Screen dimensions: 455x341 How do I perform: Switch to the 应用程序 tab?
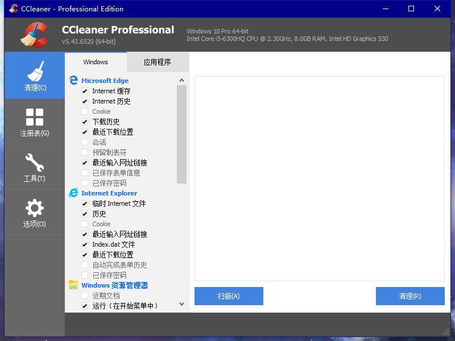158,62
